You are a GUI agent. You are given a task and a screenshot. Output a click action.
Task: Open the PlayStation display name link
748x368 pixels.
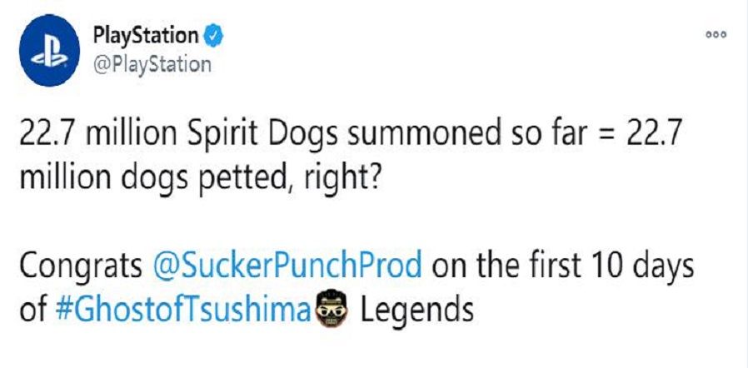point(146,36)
